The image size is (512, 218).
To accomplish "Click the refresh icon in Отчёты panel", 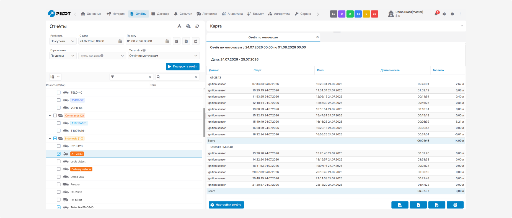I will point(197,26).
